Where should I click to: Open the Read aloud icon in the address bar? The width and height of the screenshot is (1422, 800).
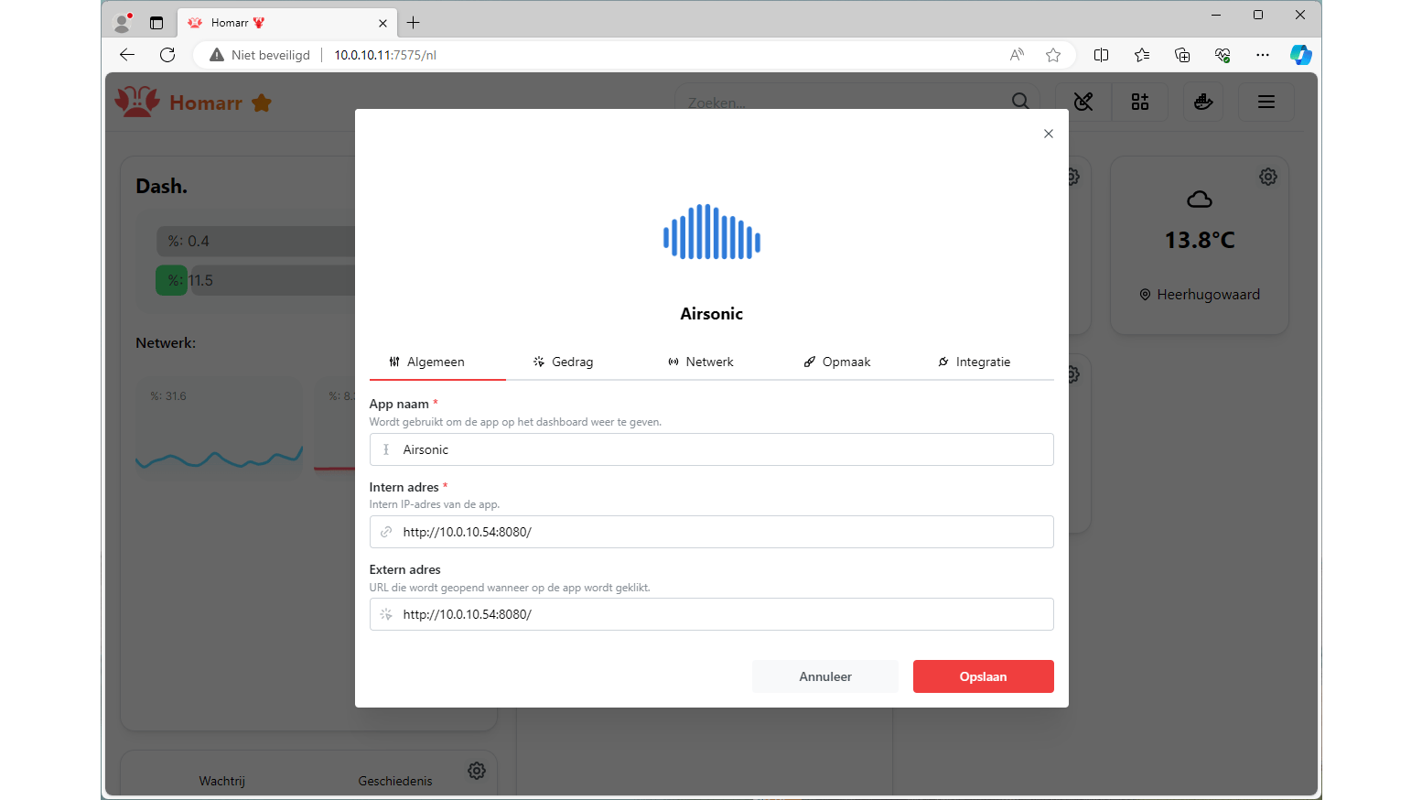coord(1017,55)
